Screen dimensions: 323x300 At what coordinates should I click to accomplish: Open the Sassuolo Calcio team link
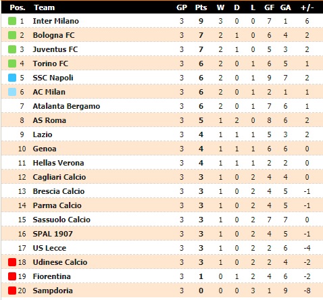click(61, 220)
